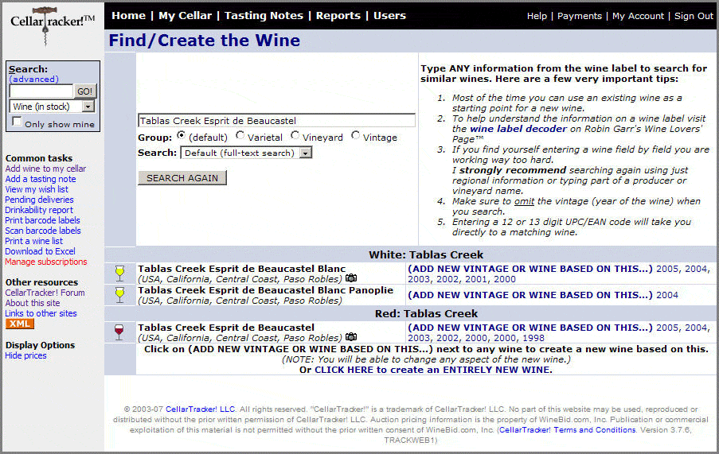The height and width of the screenshot is (454, 719).
Task: Select vintage 2005 in the Beaucastel Blanc row
Action: pos(669,269)
